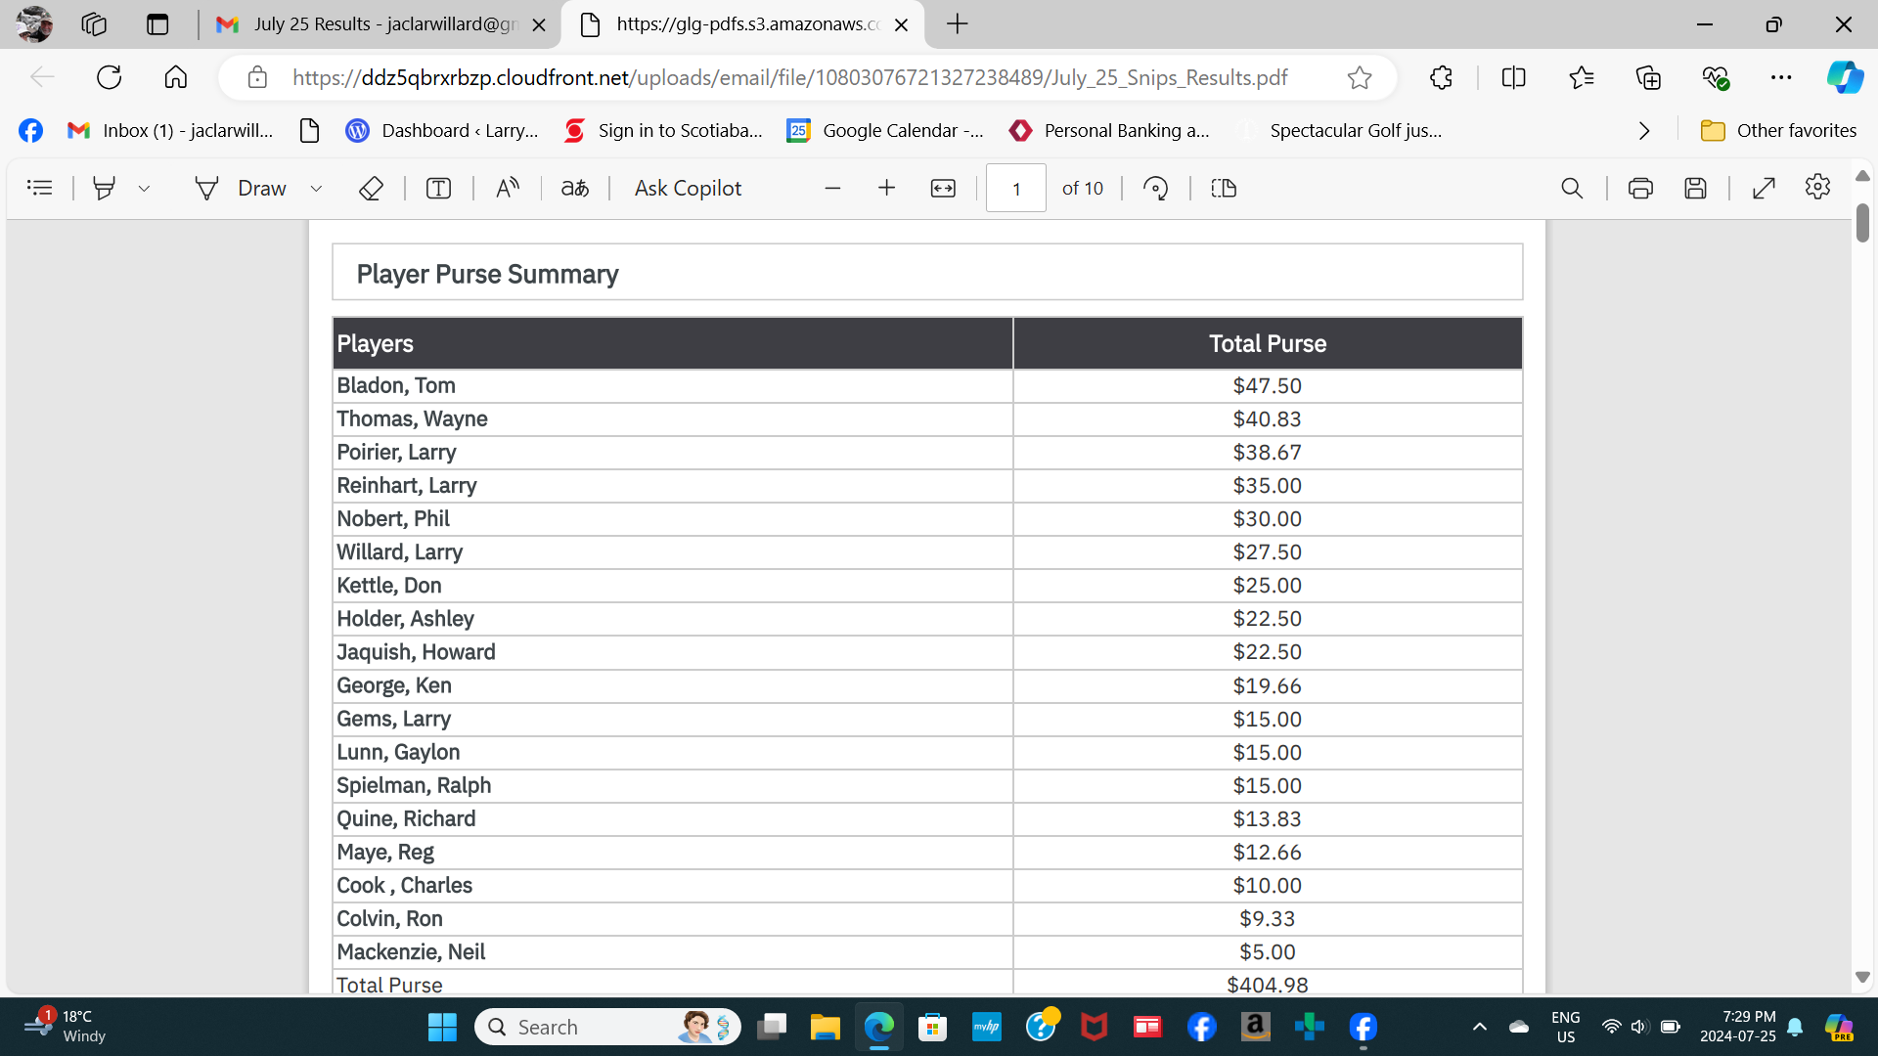Toggle fit to width view

point(943,188)
